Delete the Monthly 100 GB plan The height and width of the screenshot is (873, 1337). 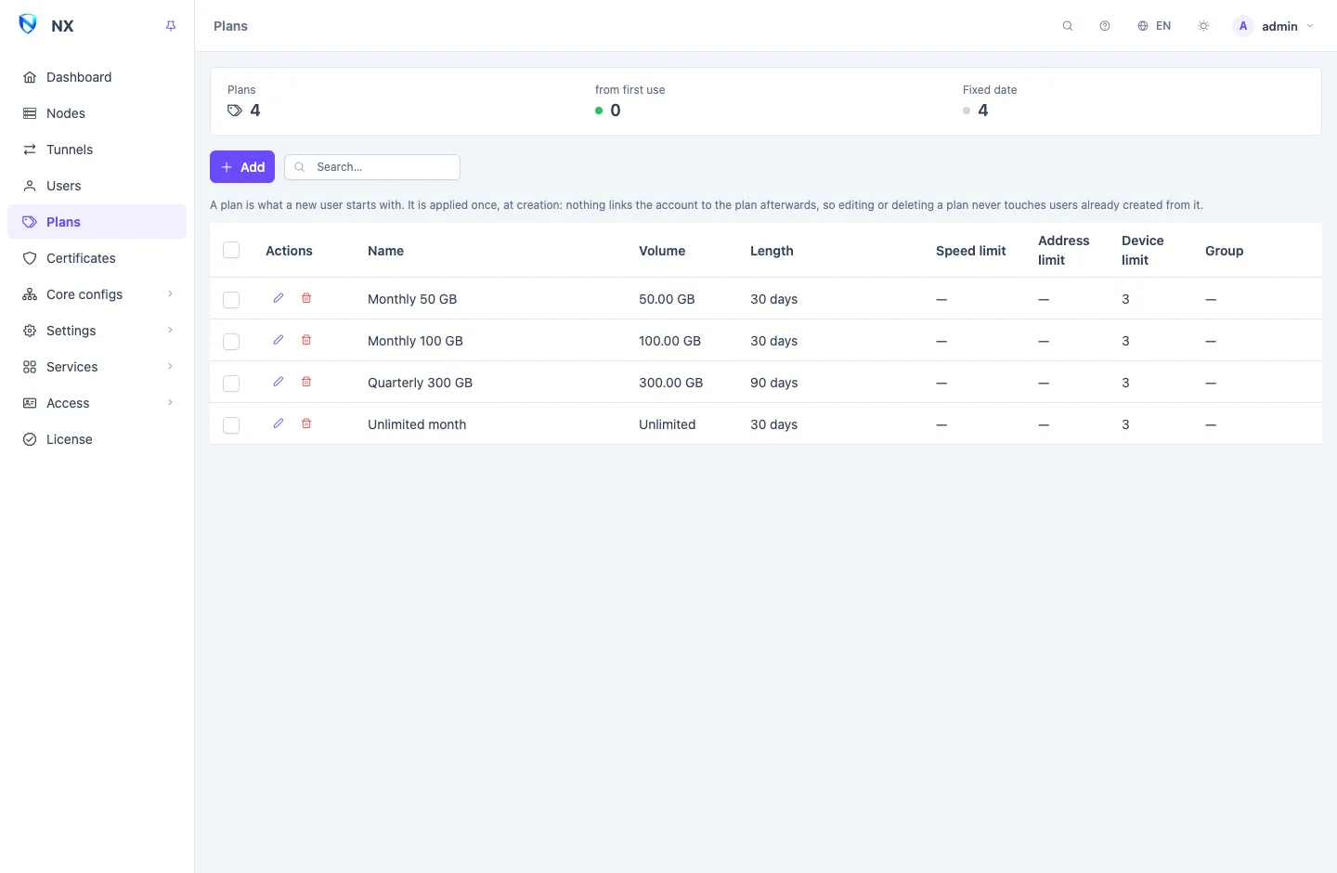[x=306, y=340]
